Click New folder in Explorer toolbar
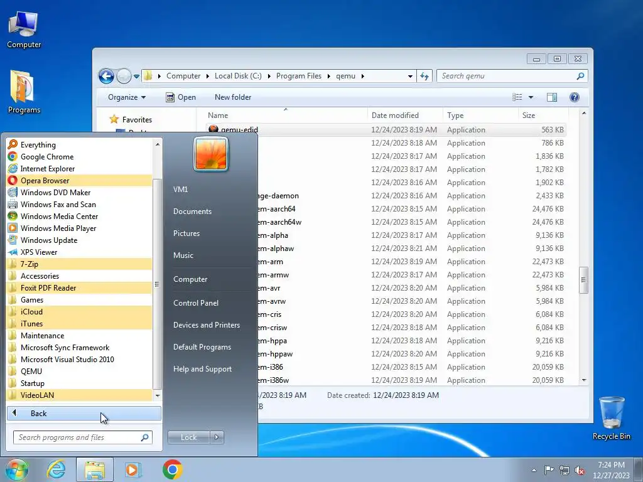 click(233, 97)
